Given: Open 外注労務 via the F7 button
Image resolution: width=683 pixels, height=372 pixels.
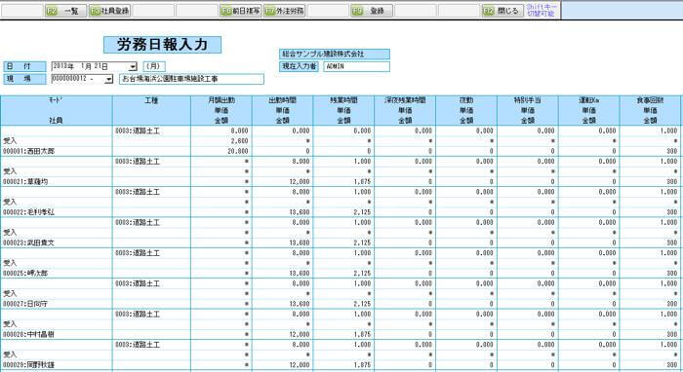Looking at the screenshot, I should (284, 11).
